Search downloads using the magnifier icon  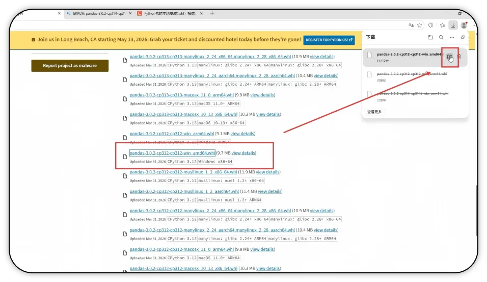pyautogui.click(x=441, y=37)
